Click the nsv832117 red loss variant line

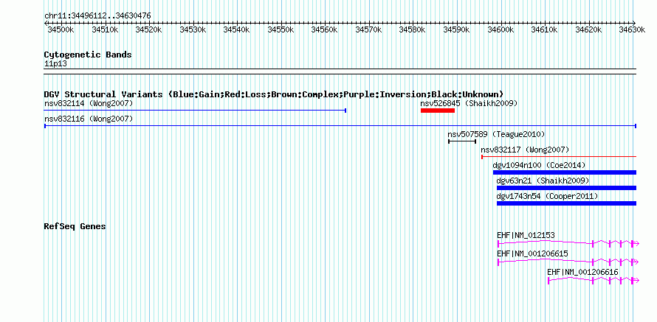[x=559, y=157]
